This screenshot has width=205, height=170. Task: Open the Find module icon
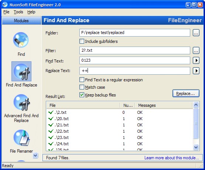click(x=21, y=40)
